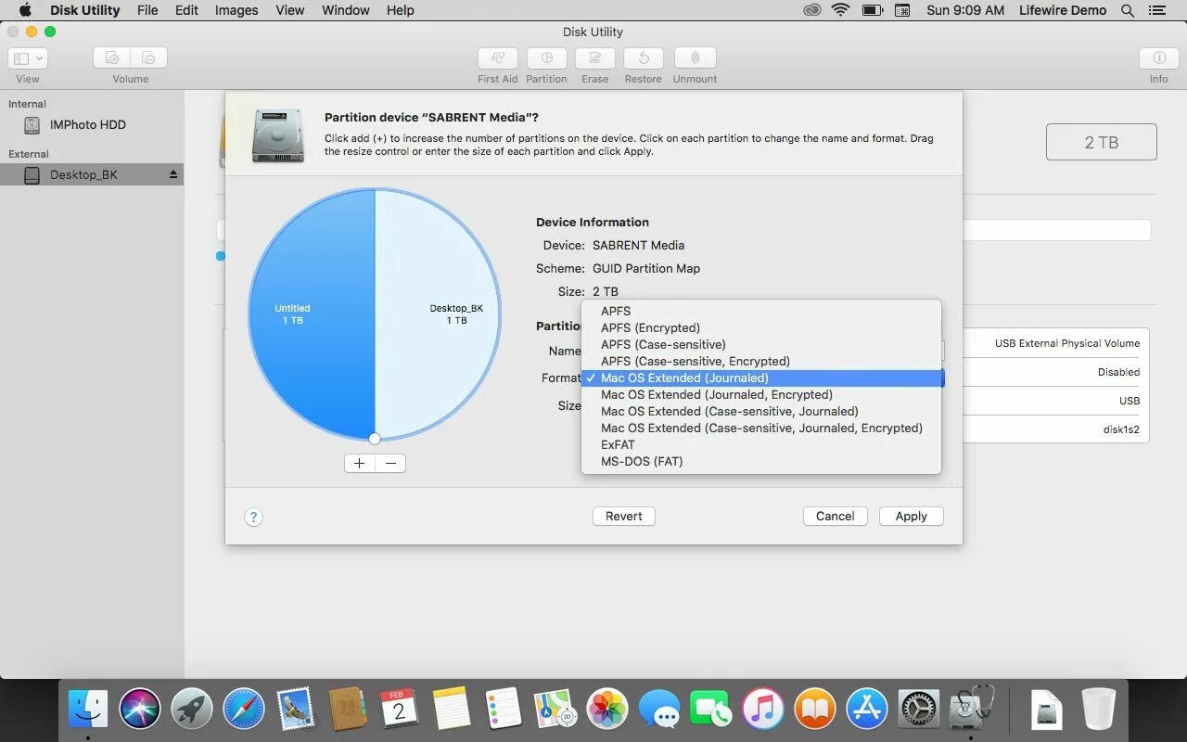Open Trash from the Dock
The height and width of the screenshot is (742, 1187).
tap(1098, 710)
